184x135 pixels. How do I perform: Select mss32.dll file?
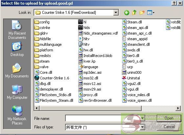pyautogui.click(x=88, y=78)
